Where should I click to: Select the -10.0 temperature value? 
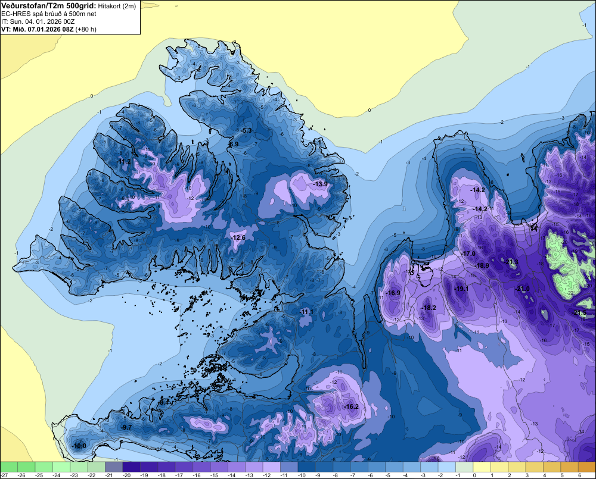[x=79, y=446]
